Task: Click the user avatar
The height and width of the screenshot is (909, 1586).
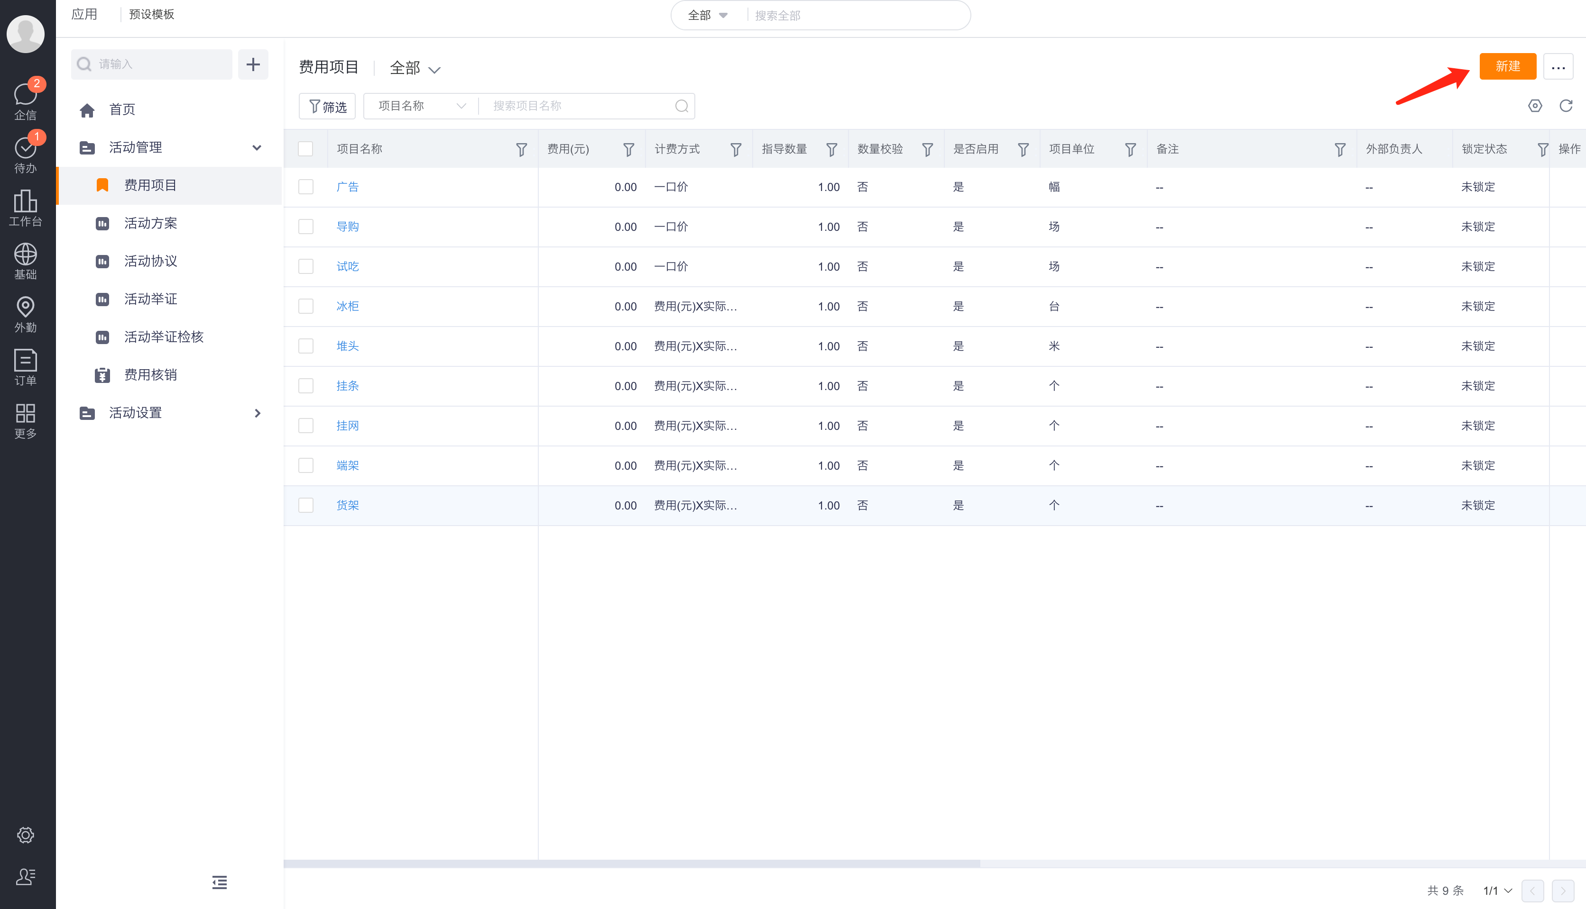Action: [x=26, y=33]
